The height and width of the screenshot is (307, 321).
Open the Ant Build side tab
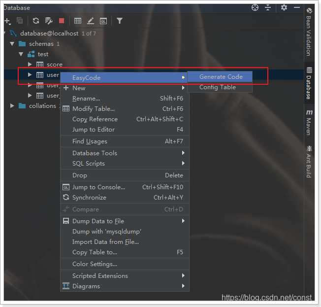(309, 162)
